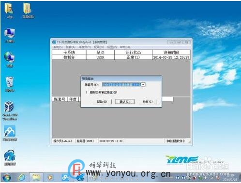Click the highlighted 账套号 combo box field
This screenshot has width=241, height=183.
click(122, 84)
